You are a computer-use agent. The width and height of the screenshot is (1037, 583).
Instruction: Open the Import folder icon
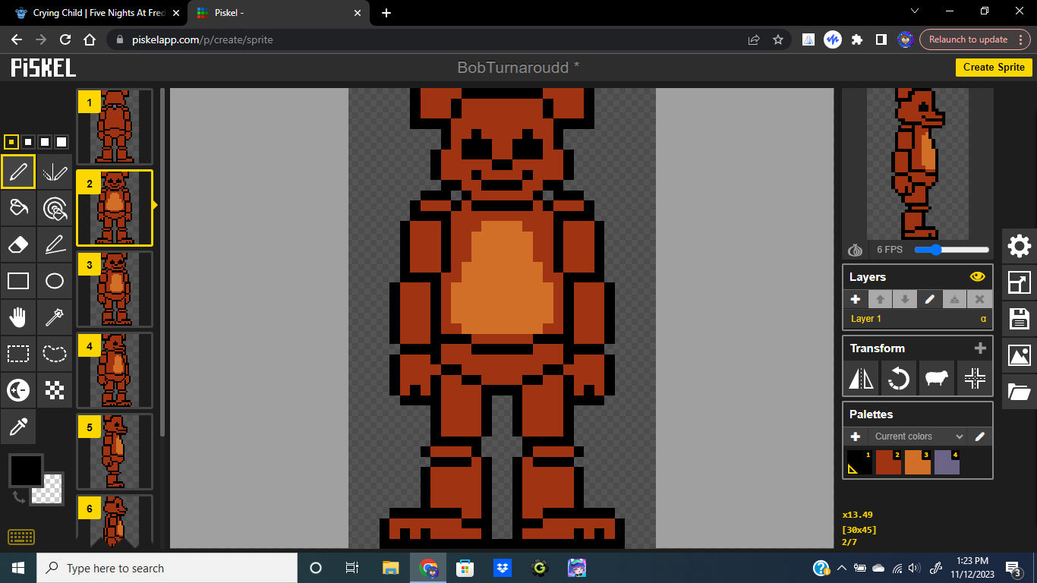click(1020, 392)
